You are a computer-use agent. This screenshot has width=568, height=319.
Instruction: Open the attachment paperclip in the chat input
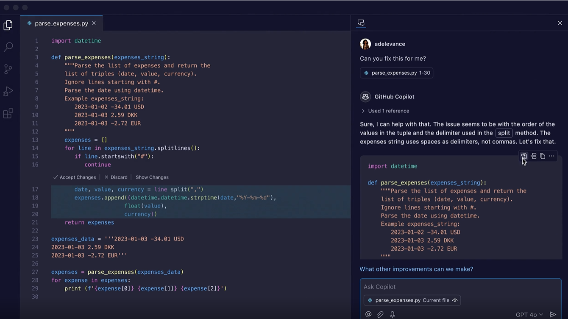pos(380,314)
